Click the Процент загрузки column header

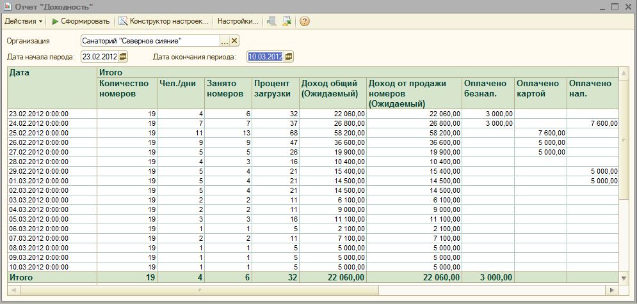tap(275, 93)
